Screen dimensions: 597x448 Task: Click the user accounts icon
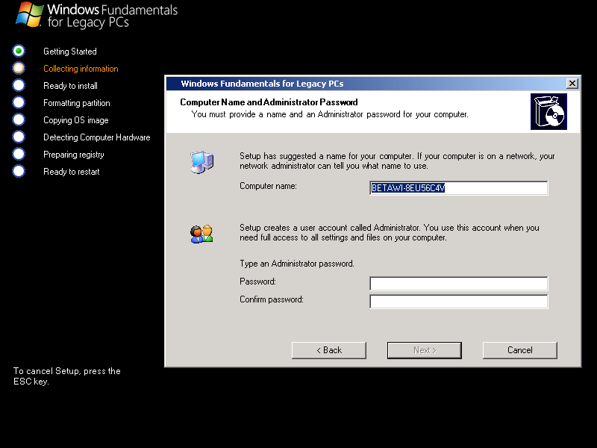(x=201, y=234)
